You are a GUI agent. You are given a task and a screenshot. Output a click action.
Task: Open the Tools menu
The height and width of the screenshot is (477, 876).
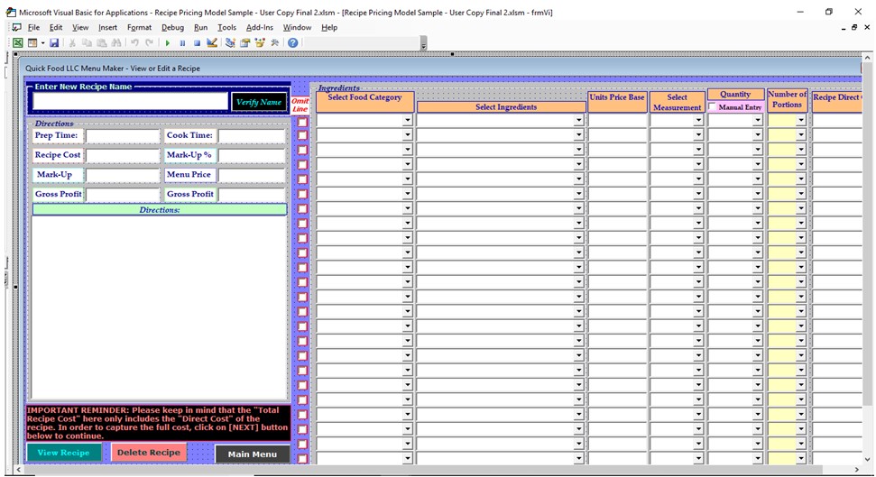(x=226, y=27)
